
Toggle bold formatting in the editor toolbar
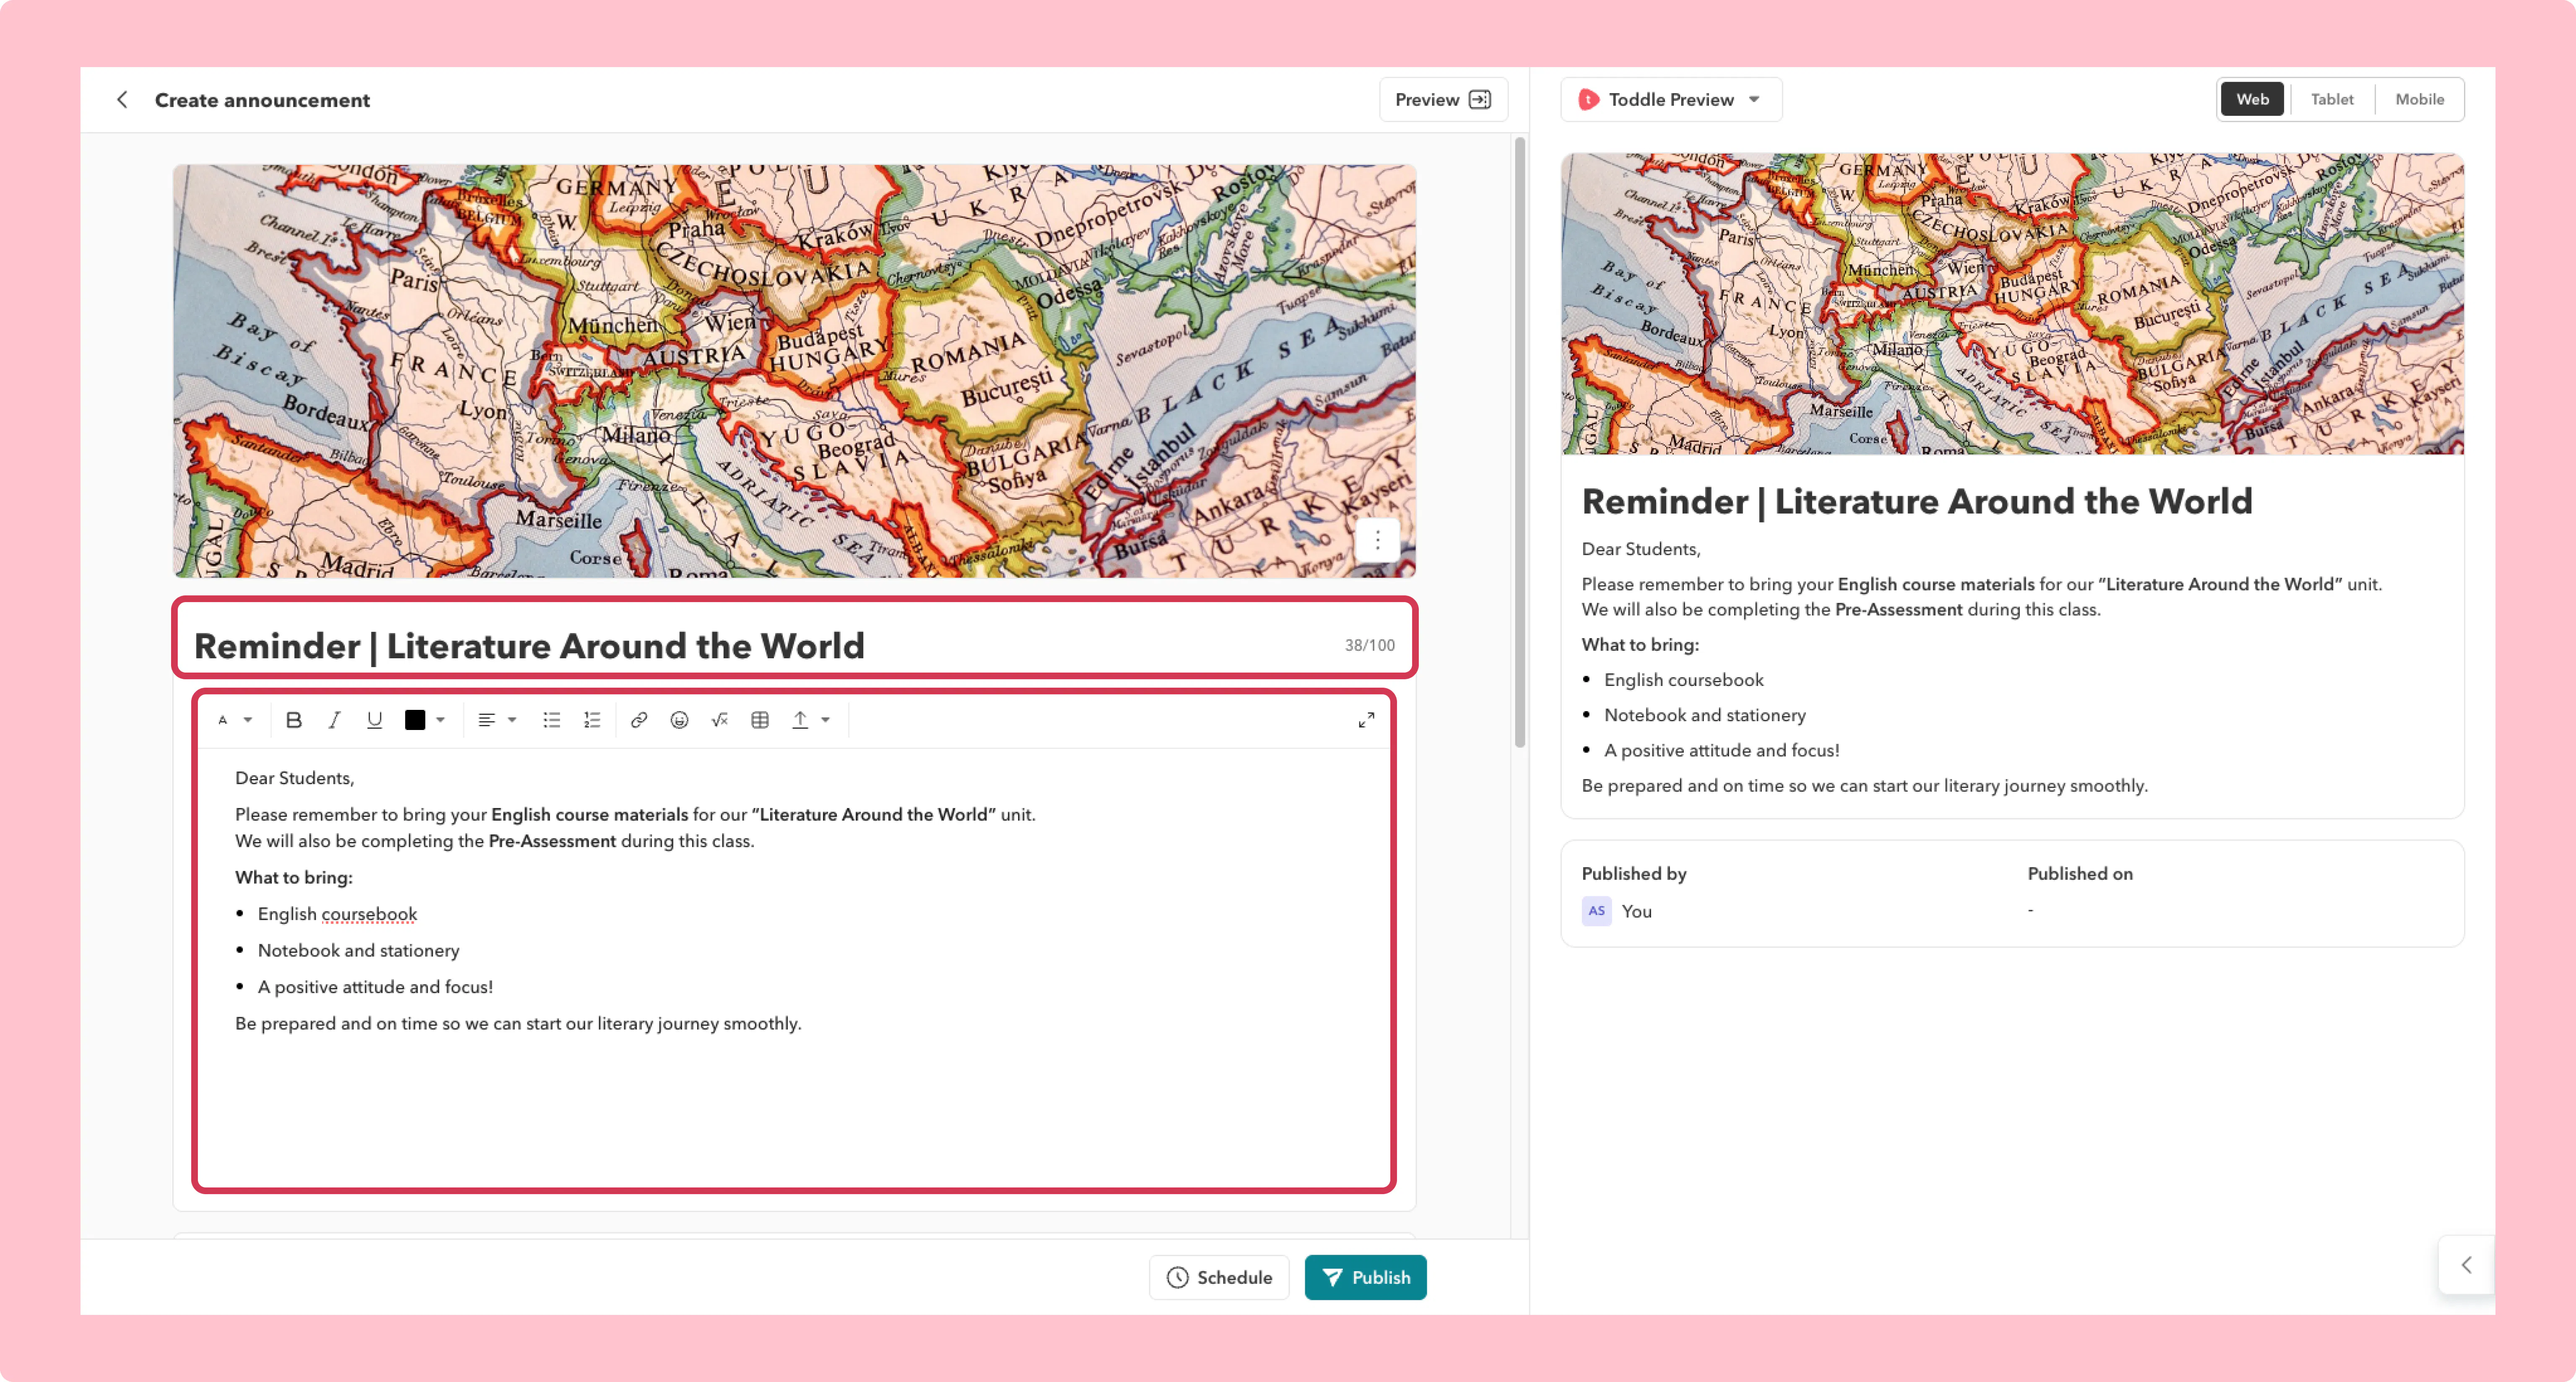(294, 720)
